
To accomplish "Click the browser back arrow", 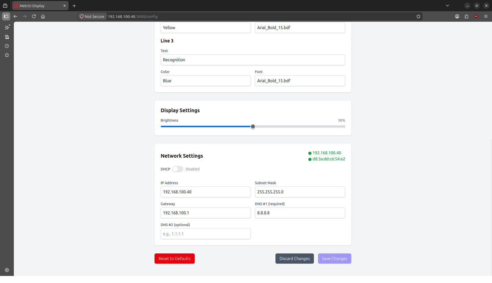I will 15,16.
